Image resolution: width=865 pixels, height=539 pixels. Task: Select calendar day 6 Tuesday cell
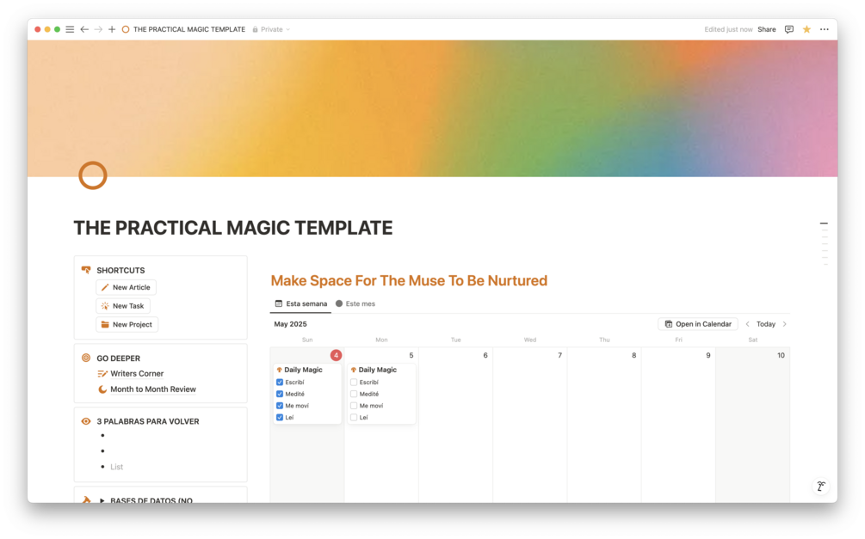tap(455, 425)
